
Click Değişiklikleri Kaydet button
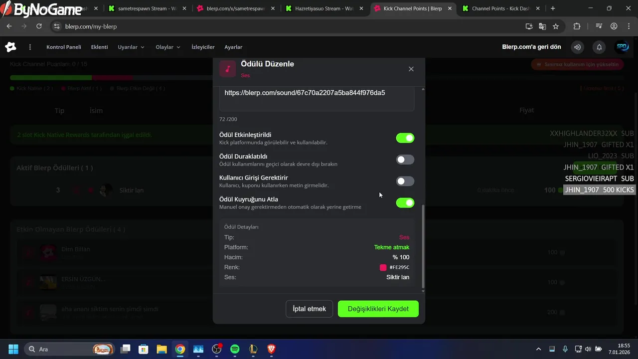(378, 309)
